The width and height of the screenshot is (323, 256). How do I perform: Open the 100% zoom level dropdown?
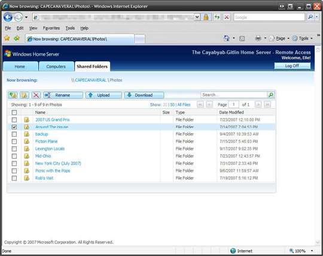coord(312,251)
